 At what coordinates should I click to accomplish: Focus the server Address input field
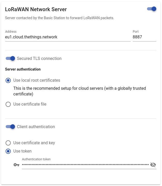[67, 37]
